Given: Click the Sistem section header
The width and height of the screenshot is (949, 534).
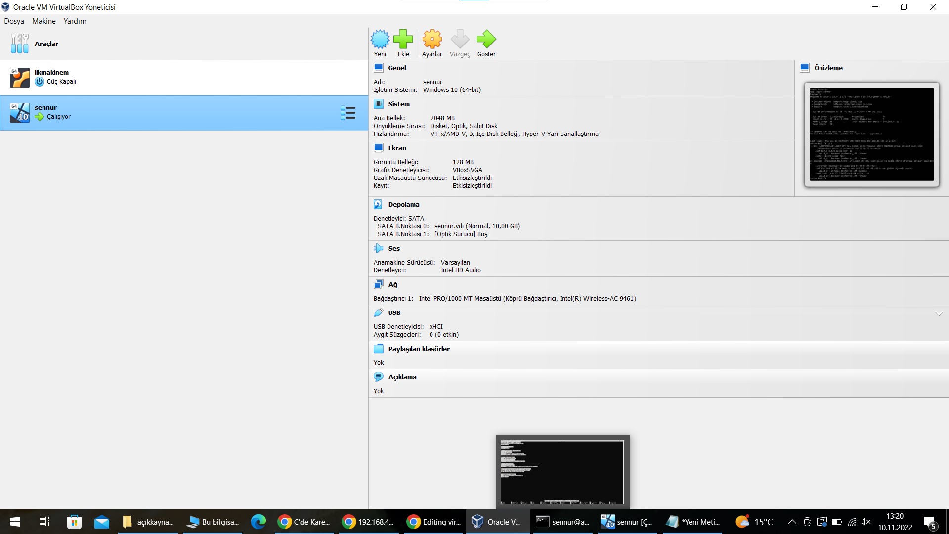Looking at the screenshot, I should point(398,104).
